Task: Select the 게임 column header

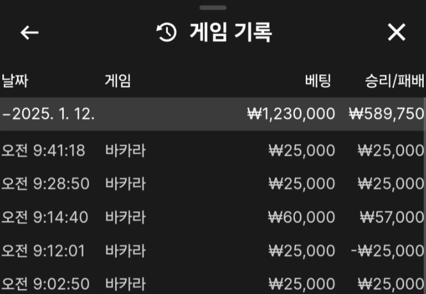Action: (x=117, y=81)
